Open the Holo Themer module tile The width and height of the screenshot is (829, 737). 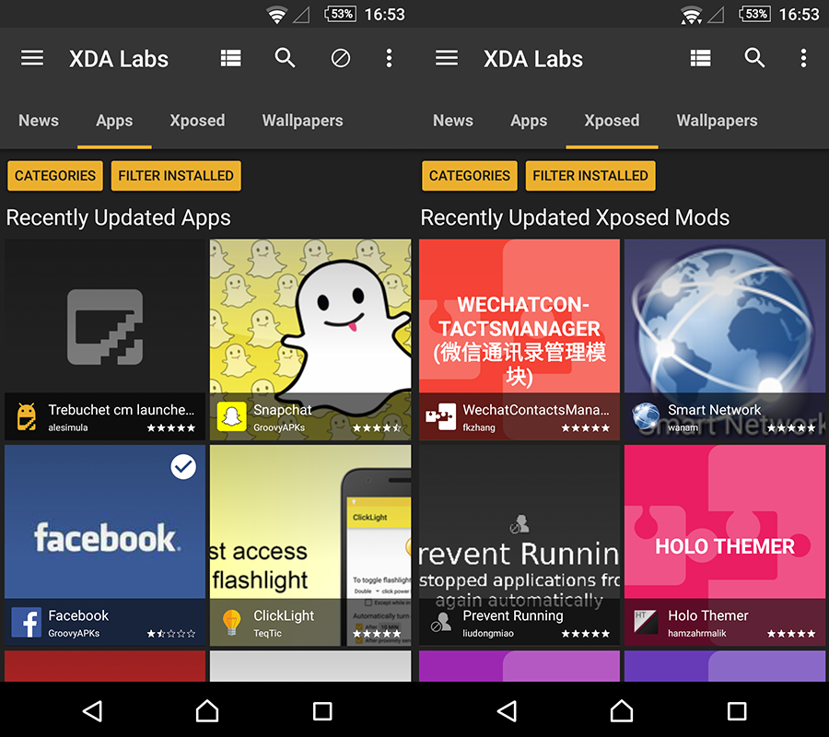click(725, 544)
